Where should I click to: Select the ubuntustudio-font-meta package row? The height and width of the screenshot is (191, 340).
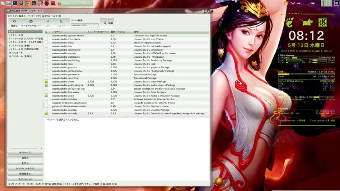[x=127, y=92]
